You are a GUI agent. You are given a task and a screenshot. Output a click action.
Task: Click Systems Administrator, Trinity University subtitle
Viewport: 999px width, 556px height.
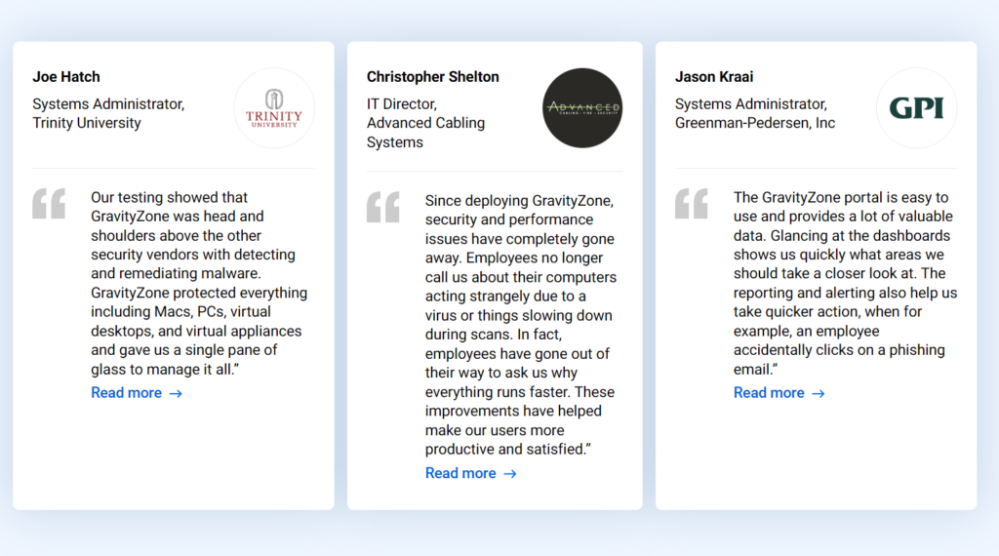(x=108, y=113)
